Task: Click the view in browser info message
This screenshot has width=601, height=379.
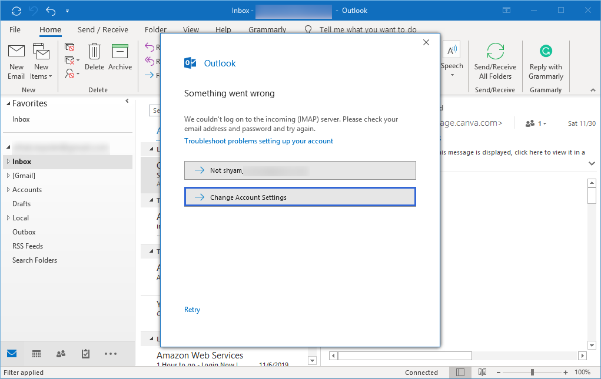Action: point(513,152)
